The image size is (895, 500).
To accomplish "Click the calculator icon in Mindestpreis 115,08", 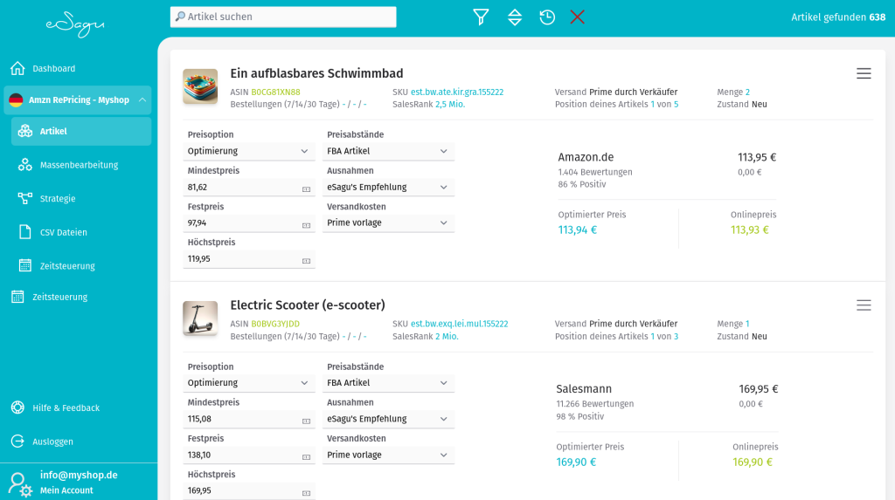I will (307, 421).
